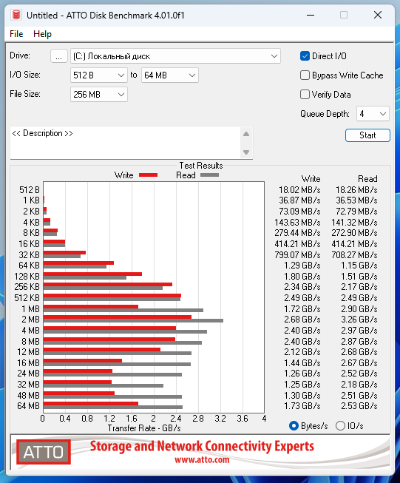Click the description scroll down arrow
Image resolution: width=400 pixels, height=483 pixels.
[x=246, y=152]
